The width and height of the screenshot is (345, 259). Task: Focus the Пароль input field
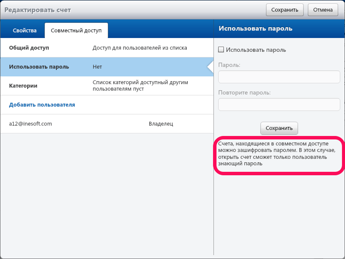[x=279, y=77]
